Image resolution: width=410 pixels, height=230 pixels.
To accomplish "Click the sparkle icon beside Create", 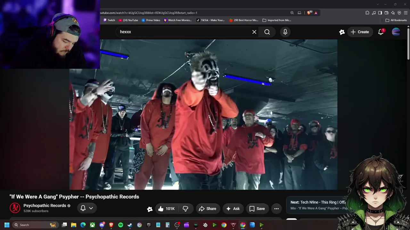I will 342,32.
